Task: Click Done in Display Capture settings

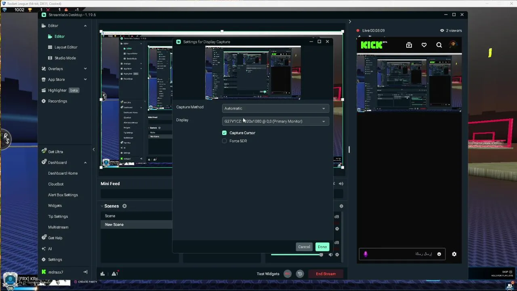Action: coord(322,247)
